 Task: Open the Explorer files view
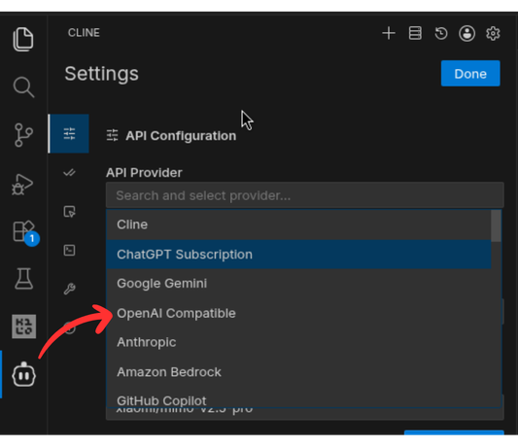(x=23, y=39)
